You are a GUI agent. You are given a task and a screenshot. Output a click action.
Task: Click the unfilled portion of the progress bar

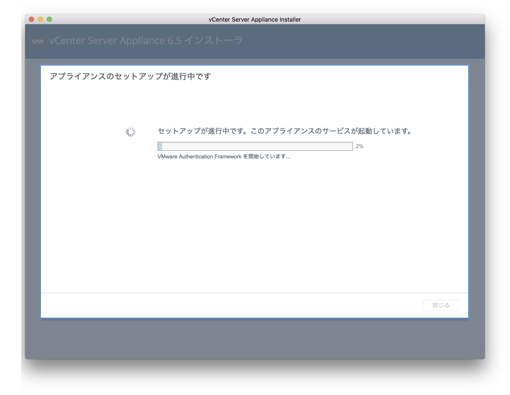point(257,146)
